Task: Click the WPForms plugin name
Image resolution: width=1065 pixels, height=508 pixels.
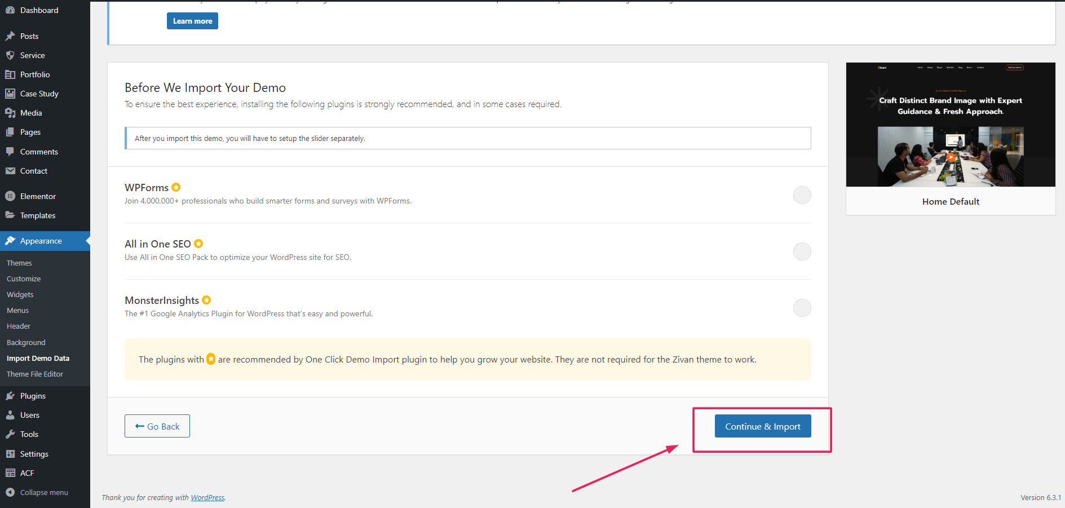Action: point(147,187)
